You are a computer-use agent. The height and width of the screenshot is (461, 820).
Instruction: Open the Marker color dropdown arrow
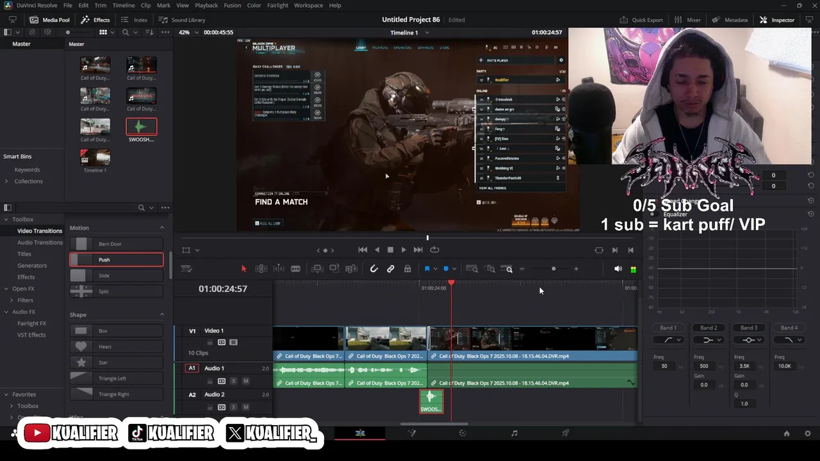pyautogui.click(x=455, y=269)
